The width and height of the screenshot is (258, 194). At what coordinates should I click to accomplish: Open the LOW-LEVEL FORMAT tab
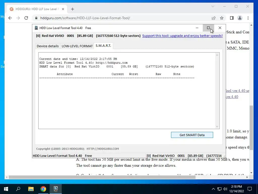(77, 46)
